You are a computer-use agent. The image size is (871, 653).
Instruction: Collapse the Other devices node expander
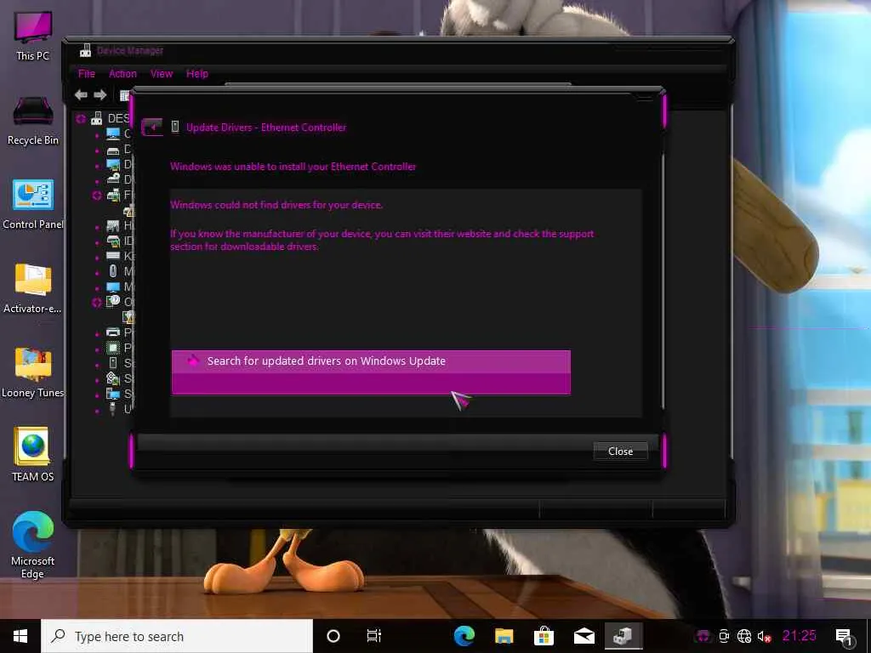click(x=97, y=302)
